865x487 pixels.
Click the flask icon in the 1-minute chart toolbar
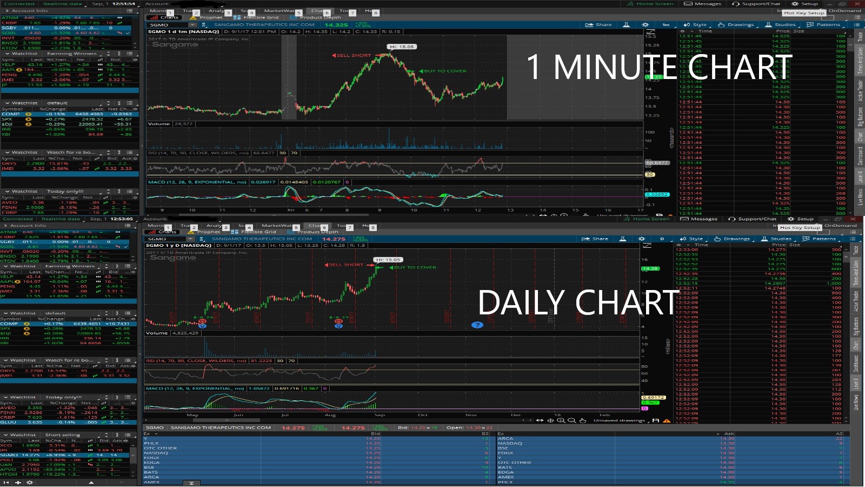(x=626, y=25)
